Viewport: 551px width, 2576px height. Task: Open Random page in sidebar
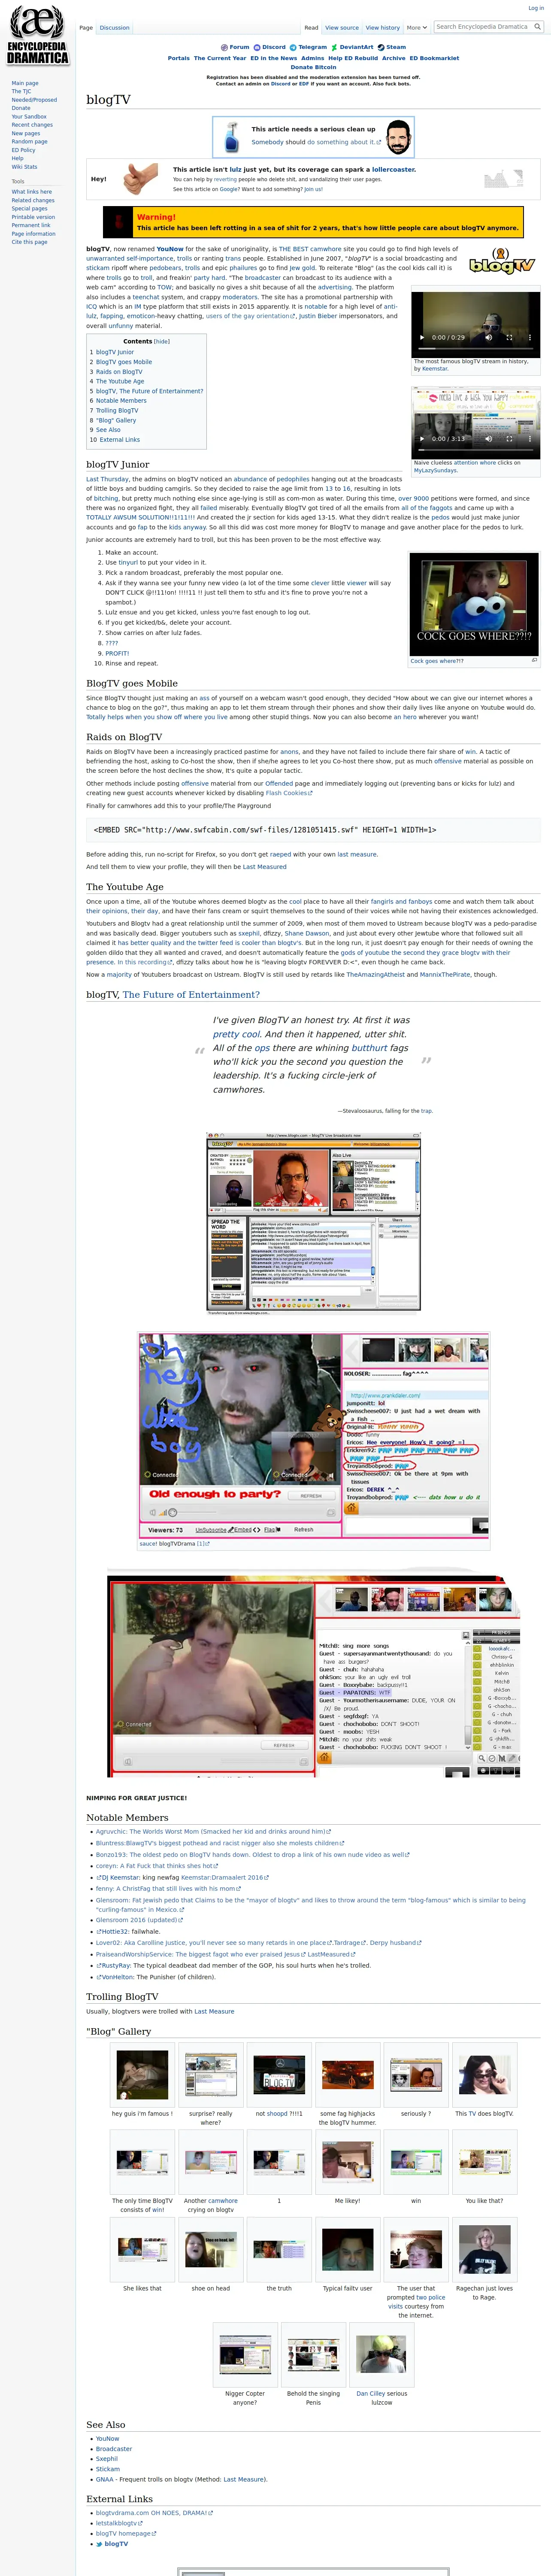(x=29, y=142)
